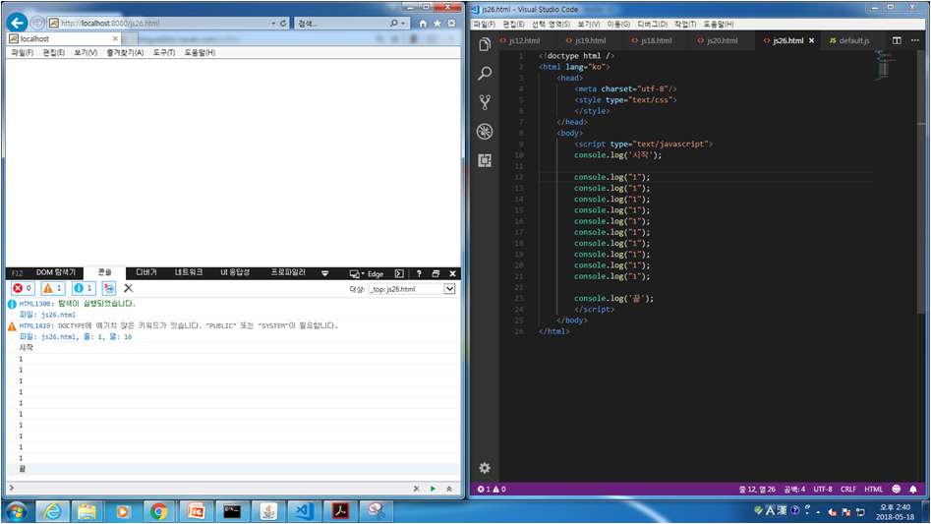The image size is (931, 524).
Task: Click IE address bar URL field
Action: tap(160, 24)
